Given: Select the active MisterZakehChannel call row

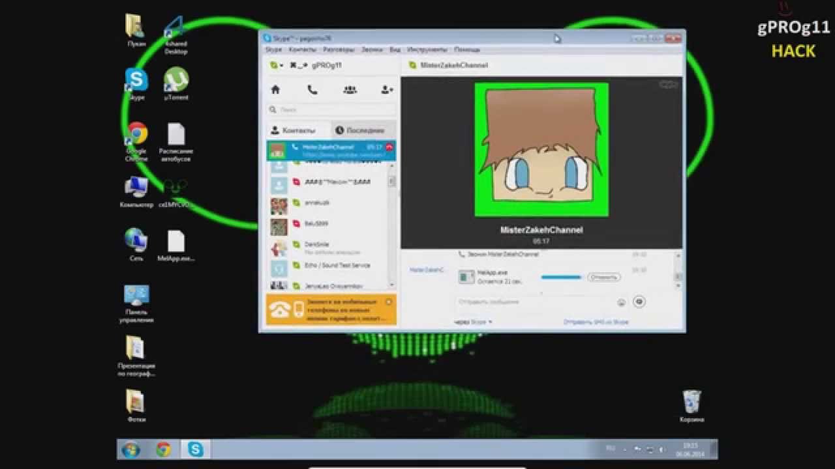Looking at the screenshot, I should tap(331, 150).
